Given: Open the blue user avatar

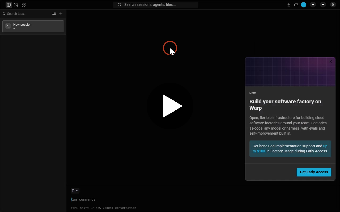Looking at the screenshot, I should pos(304,5).
